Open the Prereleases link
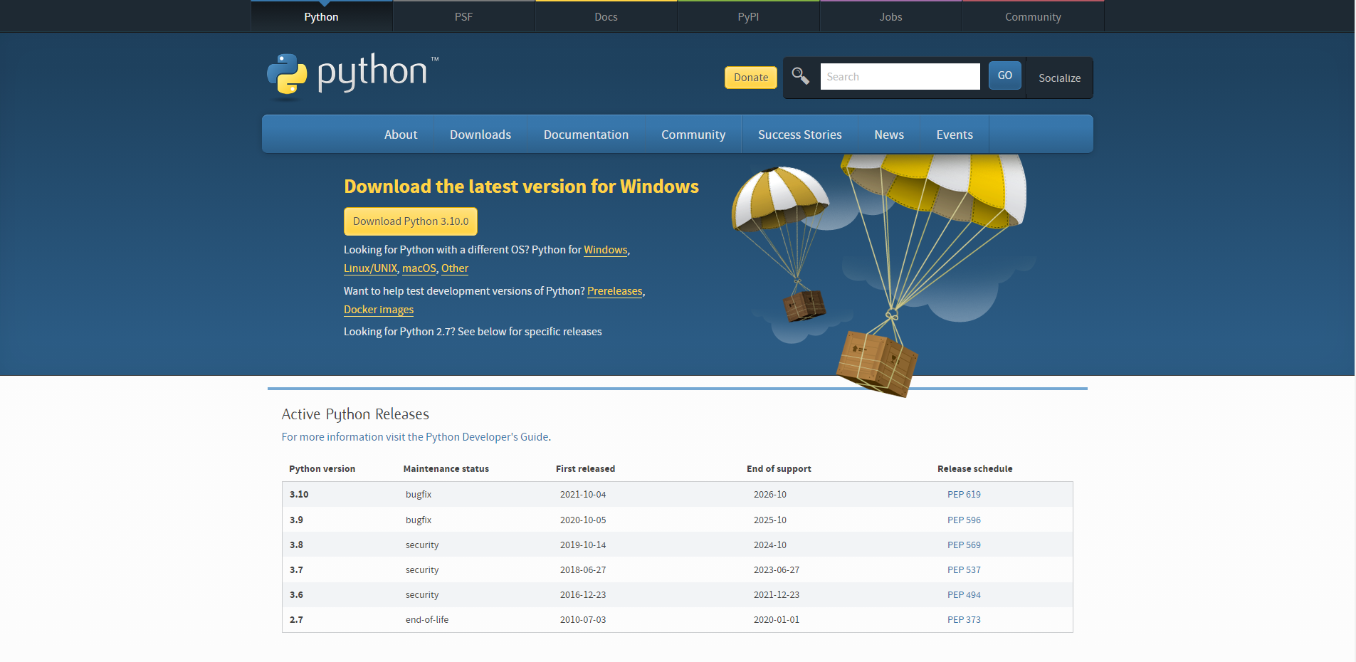 [614, 291]
